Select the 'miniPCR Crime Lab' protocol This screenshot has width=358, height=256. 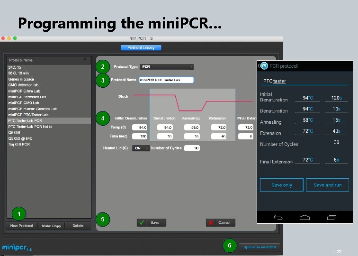(x=49, y=91)
